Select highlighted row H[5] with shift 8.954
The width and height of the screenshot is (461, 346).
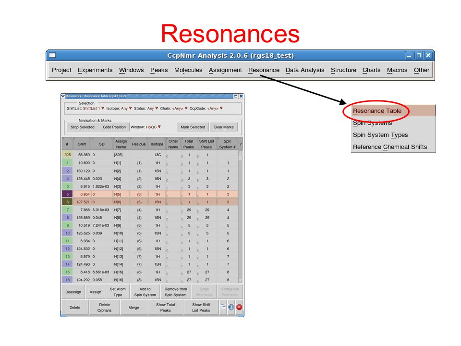[x=150, y=194]
